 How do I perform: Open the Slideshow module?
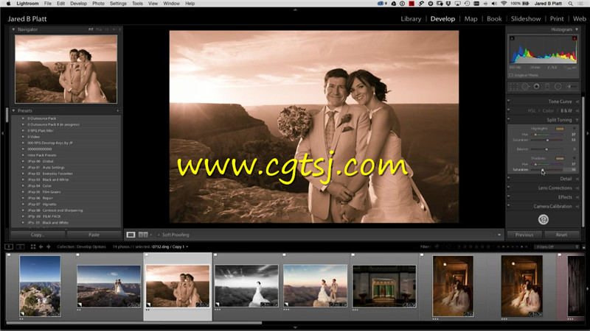coord(526,19)
